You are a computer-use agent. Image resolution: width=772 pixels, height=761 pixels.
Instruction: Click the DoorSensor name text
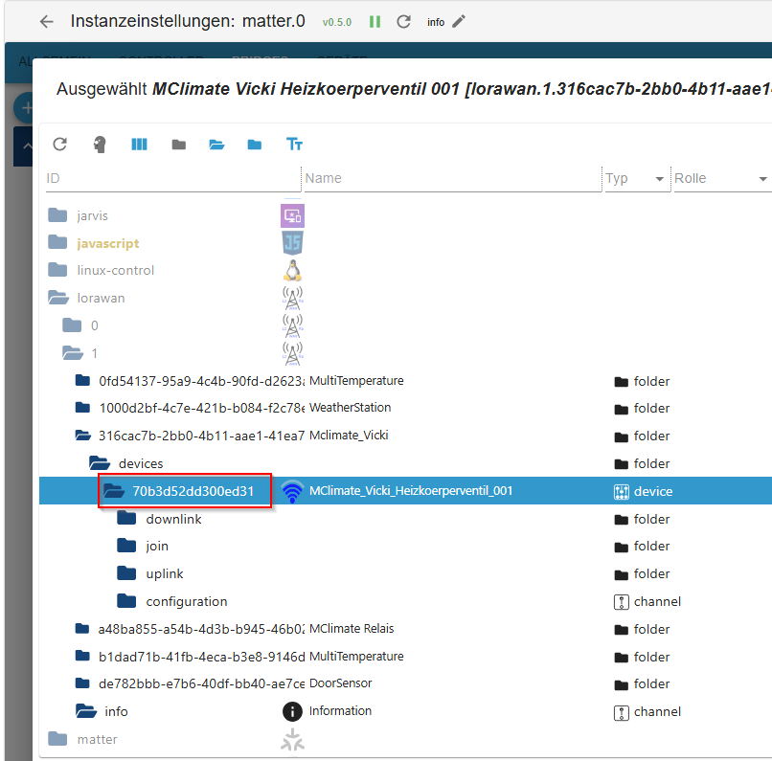click(x=341, y=683)
